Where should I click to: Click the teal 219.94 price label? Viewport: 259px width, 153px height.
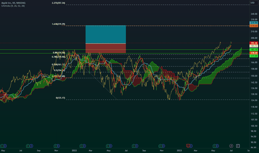[x=254, y=23]
